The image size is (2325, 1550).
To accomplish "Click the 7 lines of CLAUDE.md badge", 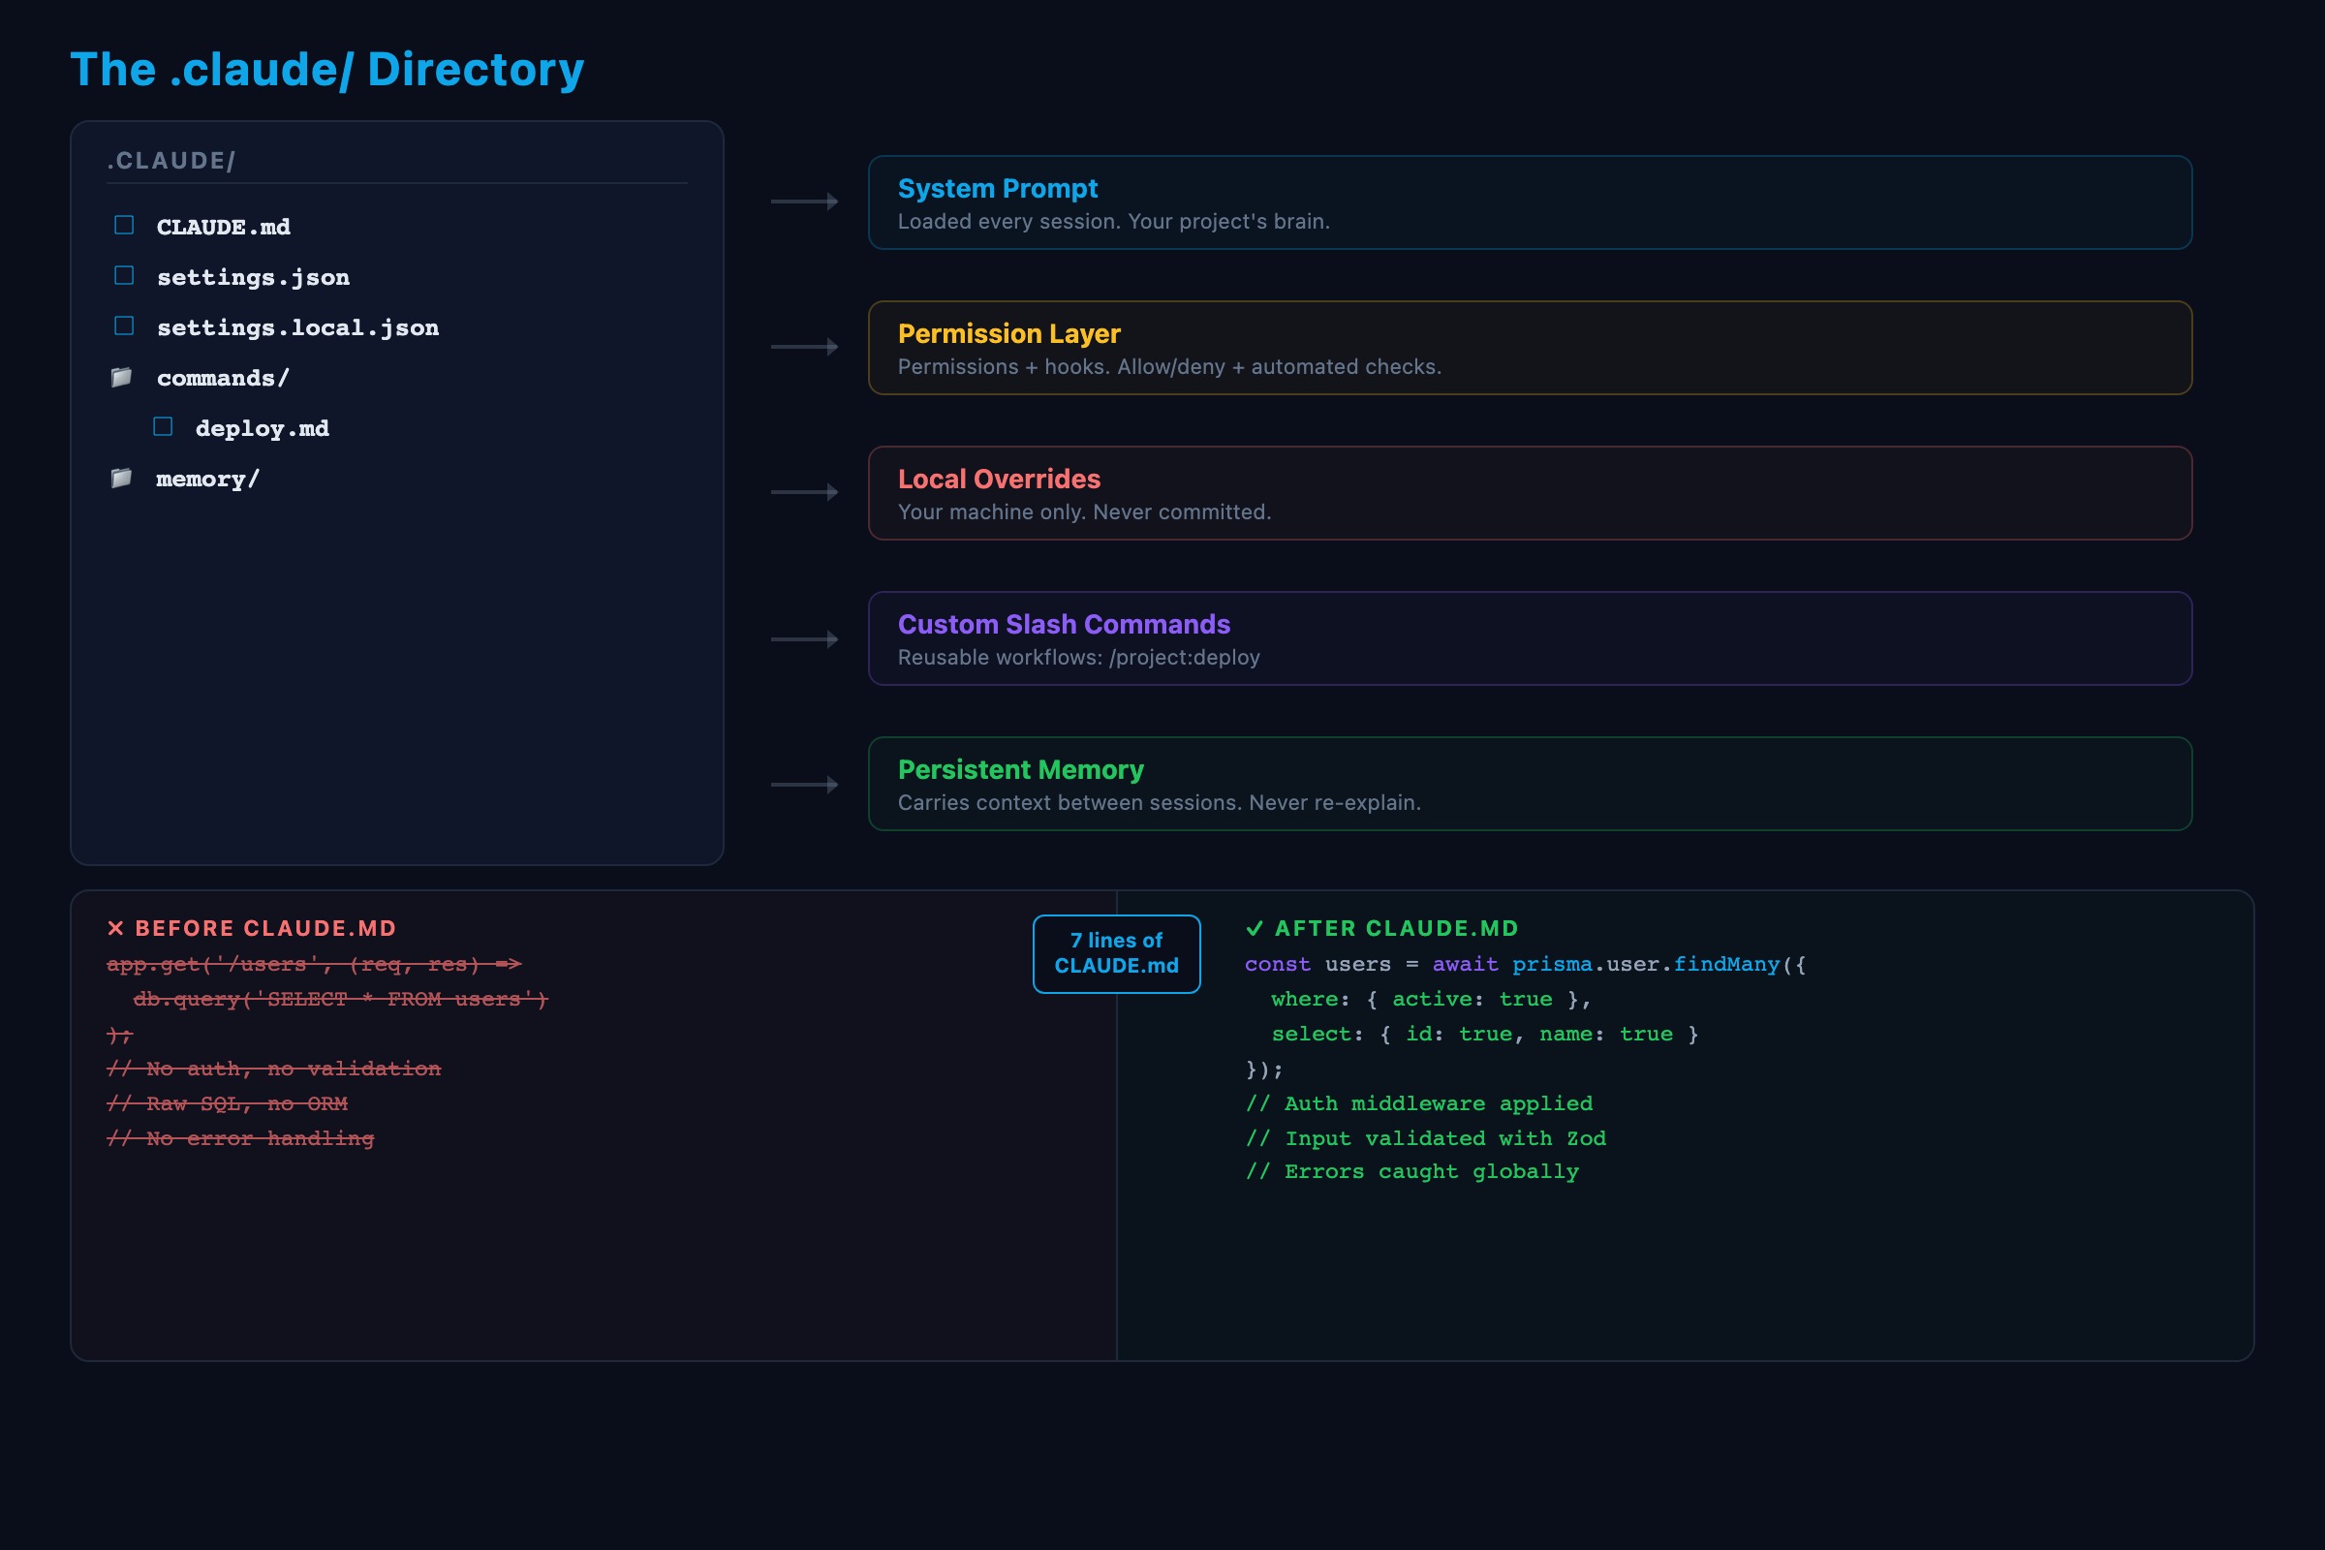I will 1116,953.
